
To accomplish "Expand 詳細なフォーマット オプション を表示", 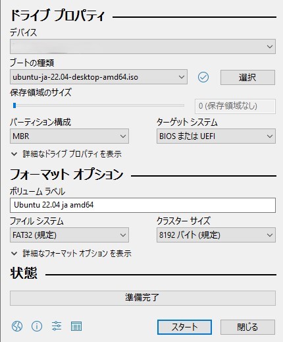I will tap(71, 253).
